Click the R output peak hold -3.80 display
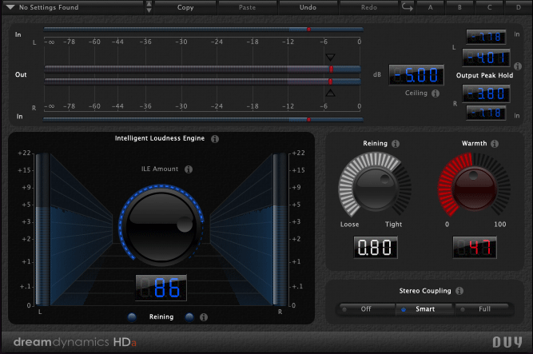Screen dimensions: 533x354 [486, 93]
